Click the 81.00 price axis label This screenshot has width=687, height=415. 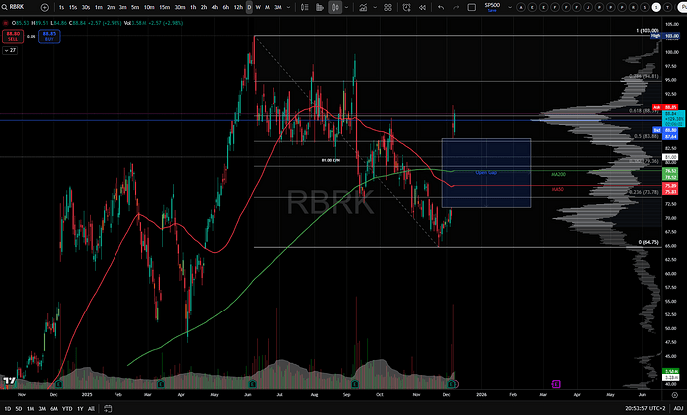coord(671,157)
